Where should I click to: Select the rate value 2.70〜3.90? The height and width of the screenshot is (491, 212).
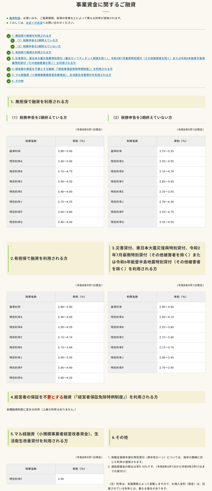pos(167,368)
